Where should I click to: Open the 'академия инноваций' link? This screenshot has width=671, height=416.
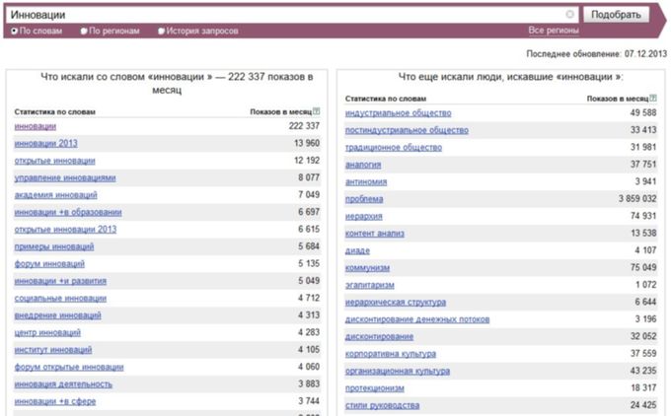tap(55, 195)
